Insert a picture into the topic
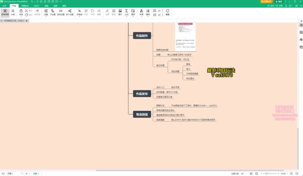The image size is (303, 176). tap(120, 12)
